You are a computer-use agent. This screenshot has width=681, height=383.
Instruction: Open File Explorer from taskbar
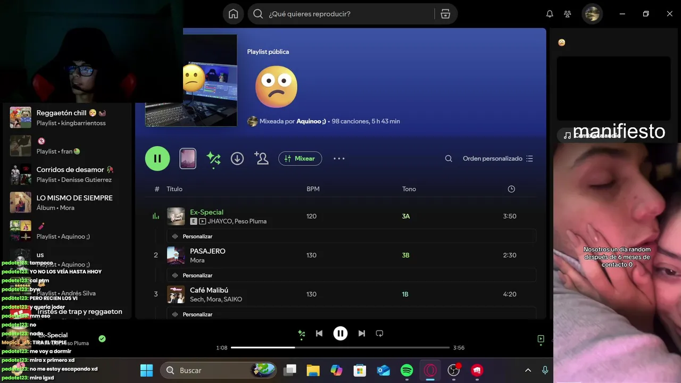coord(313,370)
